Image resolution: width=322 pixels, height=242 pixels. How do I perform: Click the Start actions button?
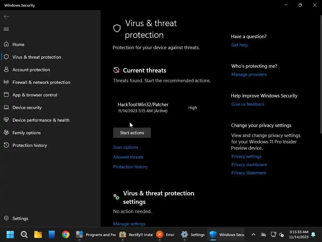coord(132,133)
